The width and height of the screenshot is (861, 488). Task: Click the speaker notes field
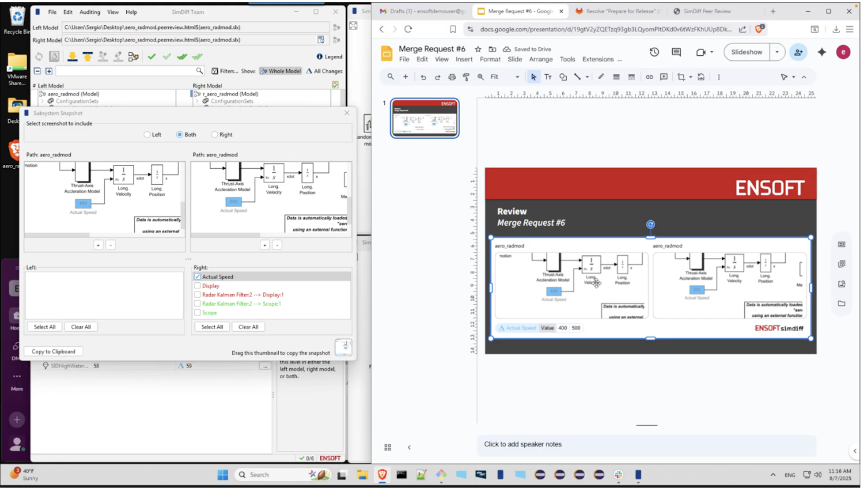point(646,444)
